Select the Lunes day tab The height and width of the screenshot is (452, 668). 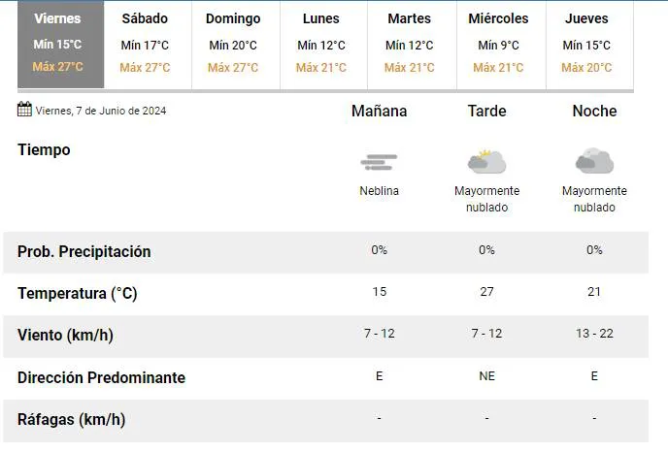(321, 44)
